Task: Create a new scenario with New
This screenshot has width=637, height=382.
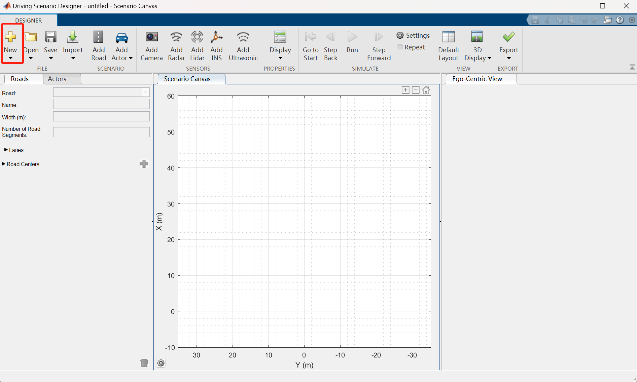Action: click(x=10, y=42)
